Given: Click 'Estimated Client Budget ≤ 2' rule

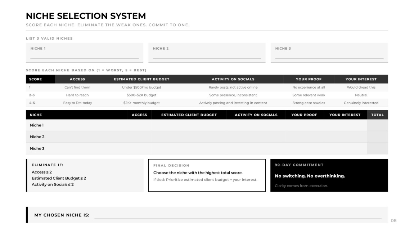Looking at the screenshot, I should 59,178.
